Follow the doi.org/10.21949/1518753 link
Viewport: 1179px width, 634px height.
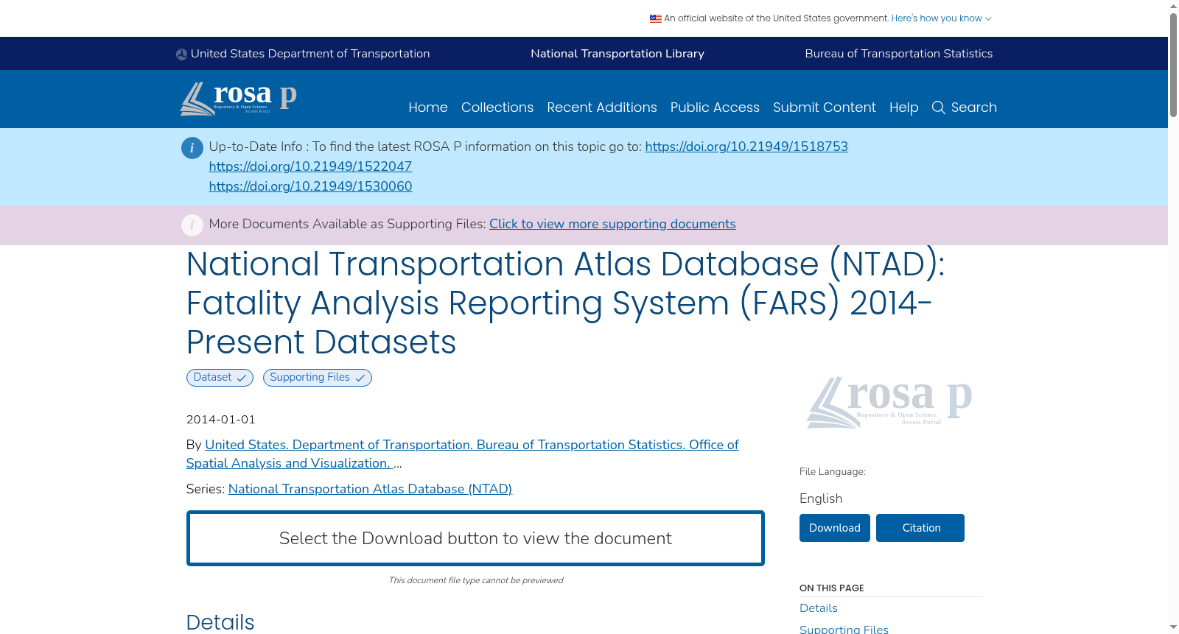[x=746, y=147]
